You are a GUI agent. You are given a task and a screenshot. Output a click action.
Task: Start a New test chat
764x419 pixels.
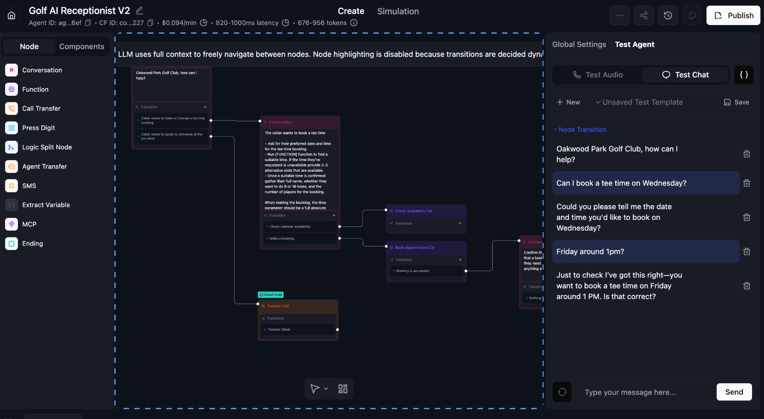pyautogui.click(x=568, y=102)
